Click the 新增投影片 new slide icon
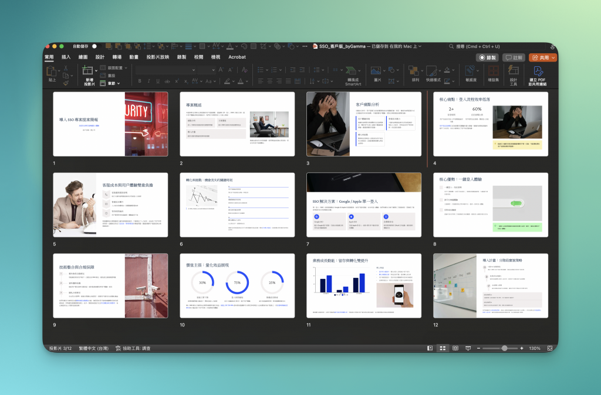The image size is (601, 395). pos(87,70)
